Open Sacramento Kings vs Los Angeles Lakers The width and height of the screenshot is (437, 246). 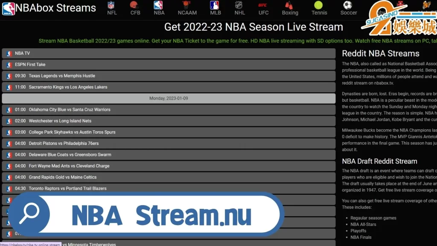tap(169, 87)
